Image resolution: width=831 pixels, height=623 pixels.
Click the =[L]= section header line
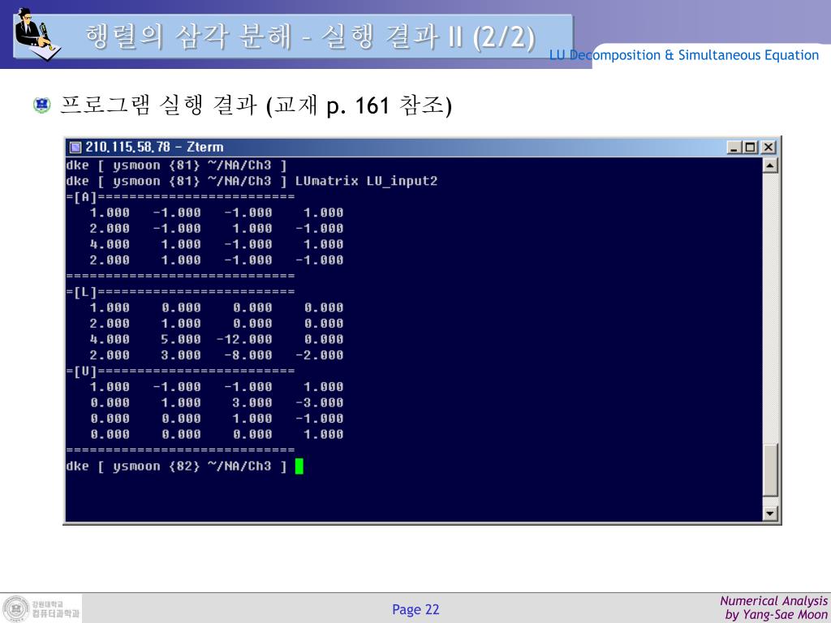180,292
